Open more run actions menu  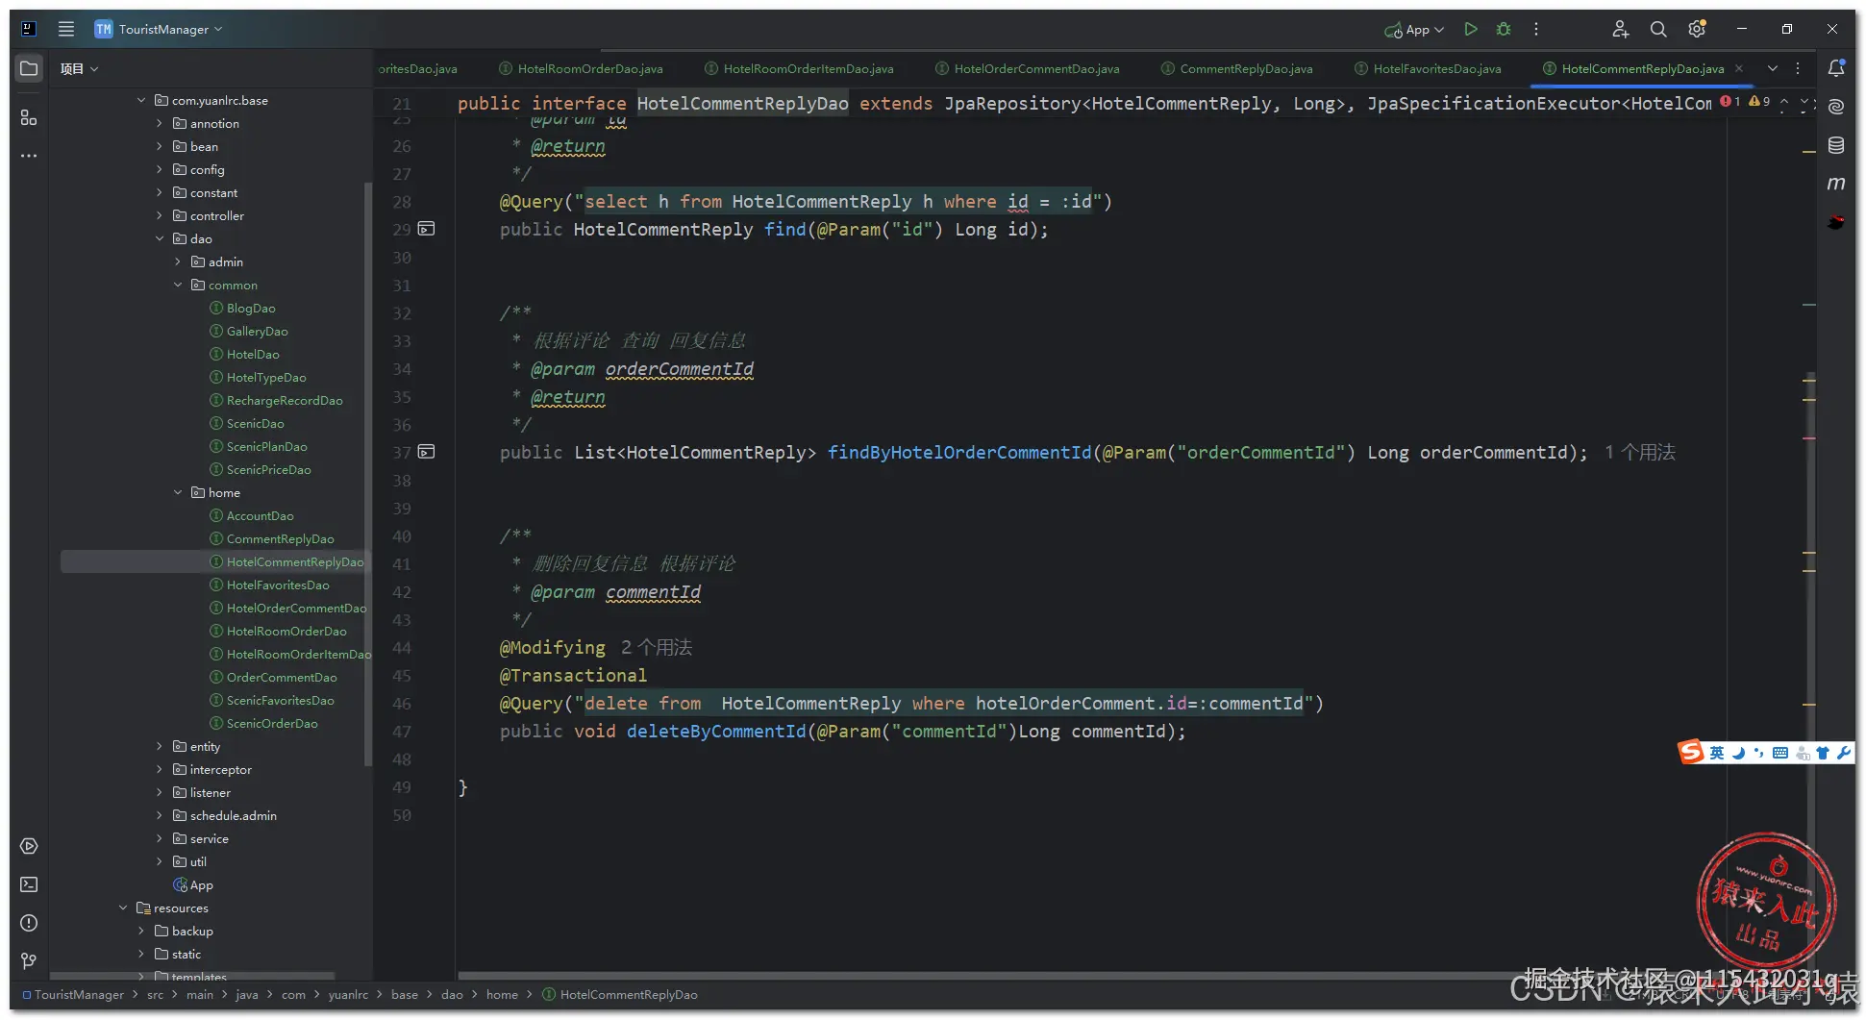pyautogui.click(x=1536, y=29)
